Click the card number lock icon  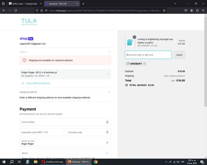107,122
